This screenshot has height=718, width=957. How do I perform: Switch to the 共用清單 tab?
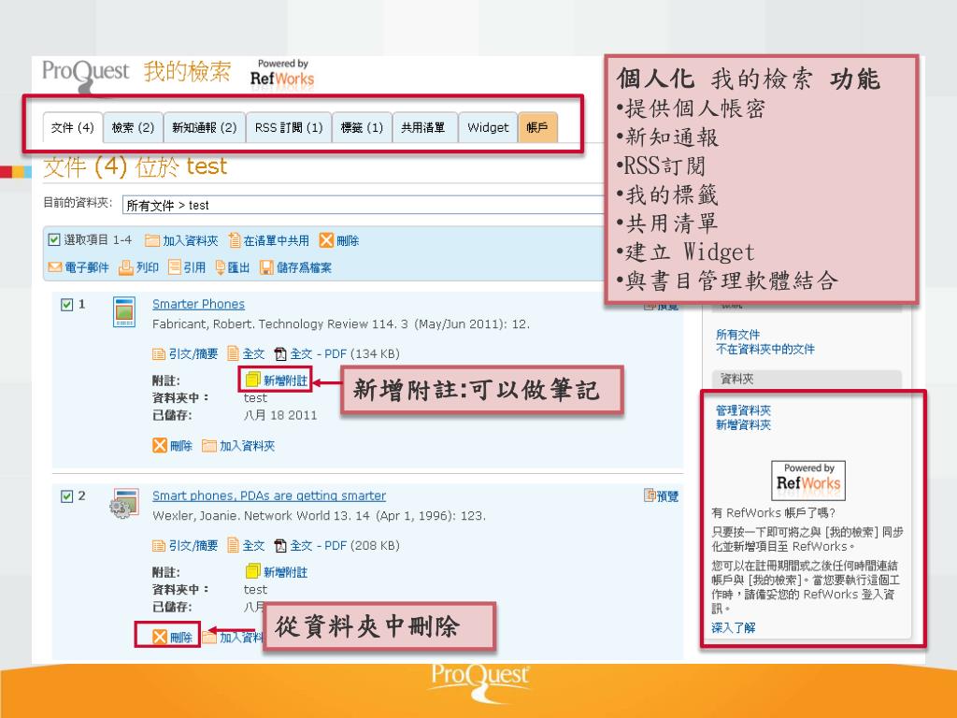[x=425, y=127]
